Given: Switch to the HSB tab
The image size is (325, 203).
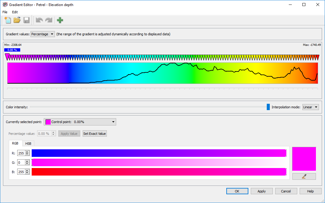Looking at the screenshot, I should coord(28,144).
